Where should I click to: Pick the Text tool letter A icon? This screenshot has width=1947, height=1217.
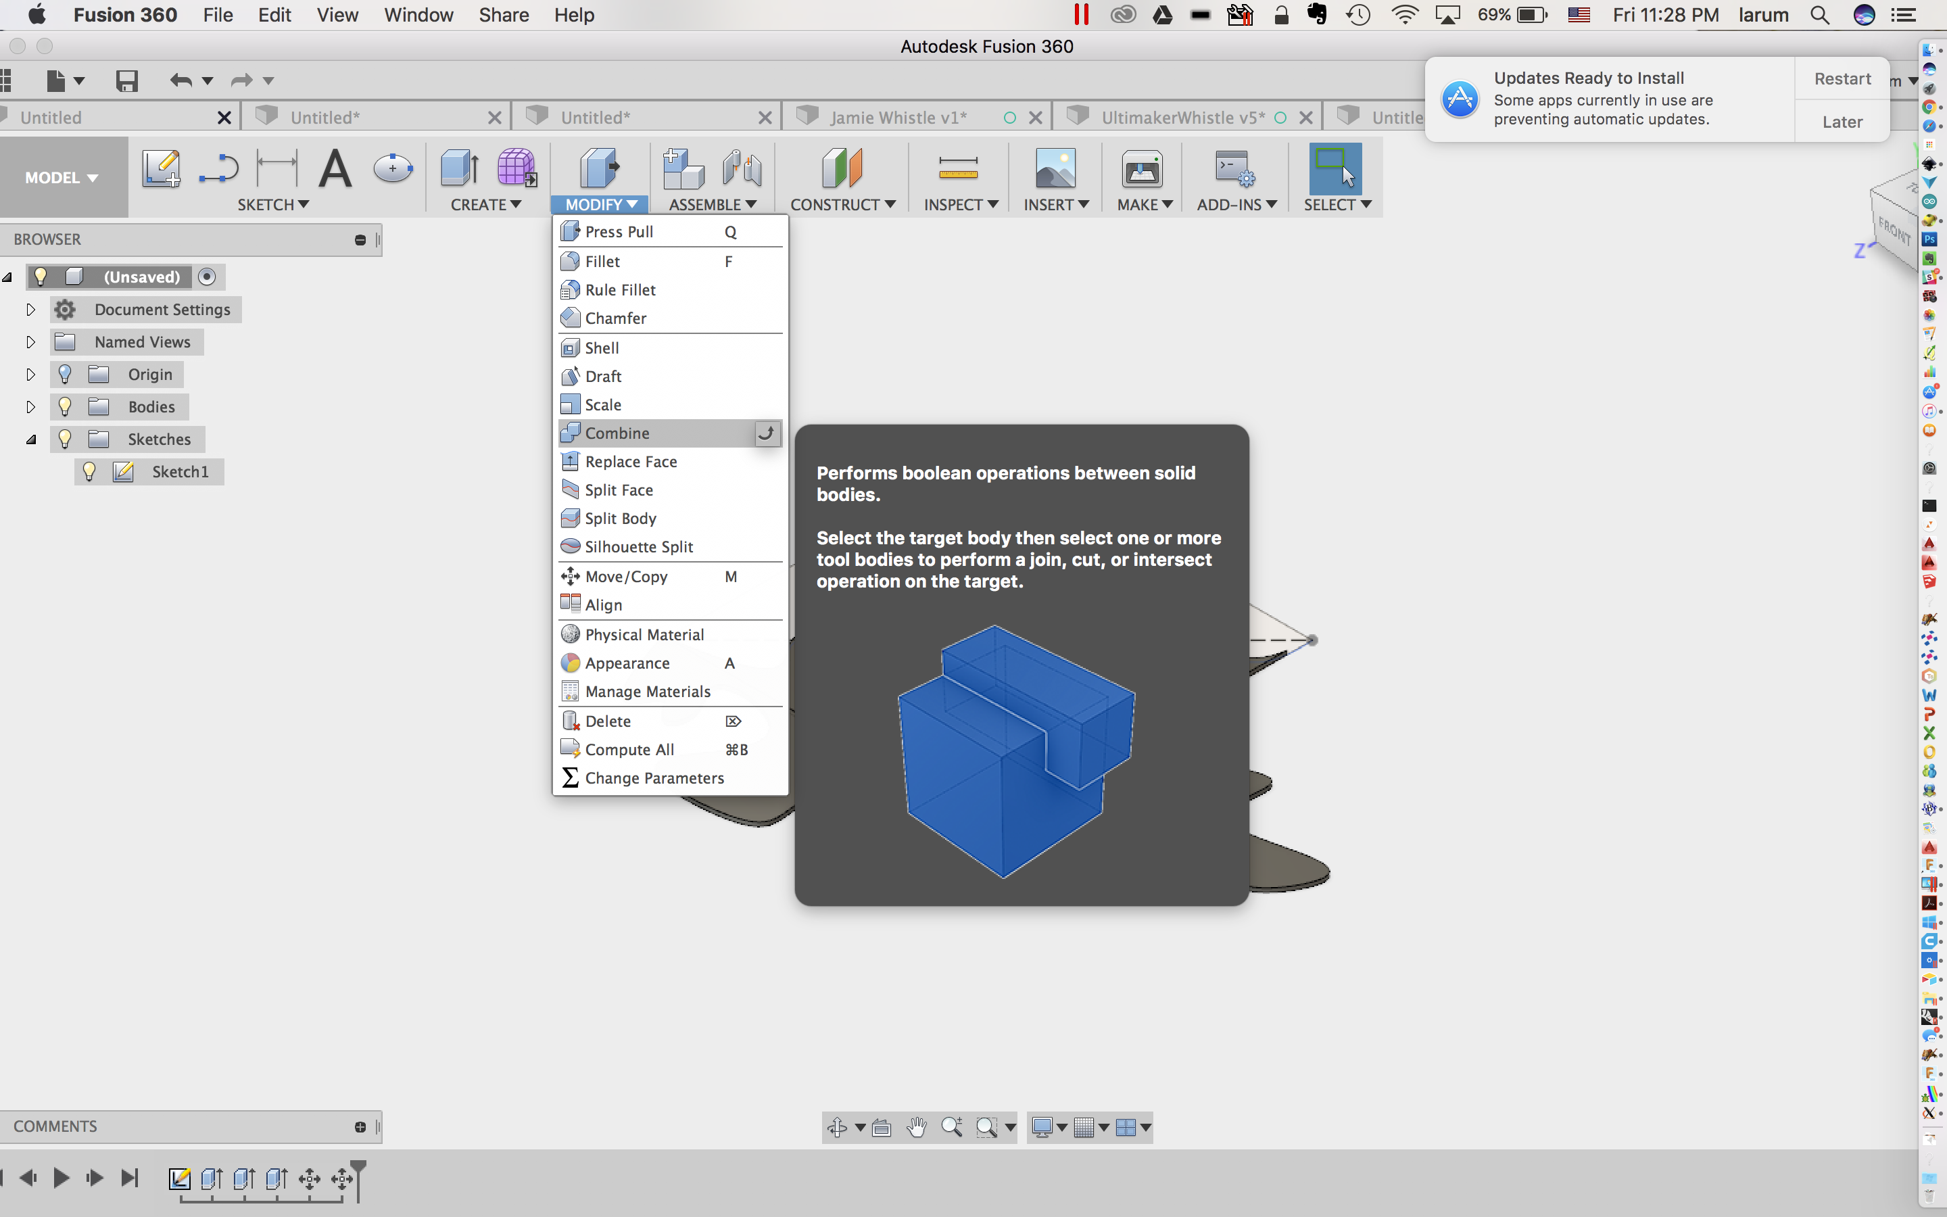coord(335,168)
